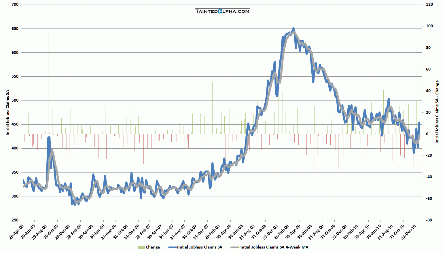Viewport: 445px width, 254px height.
Task: Click the 29-Apr-05 date label
Action: 16,232
